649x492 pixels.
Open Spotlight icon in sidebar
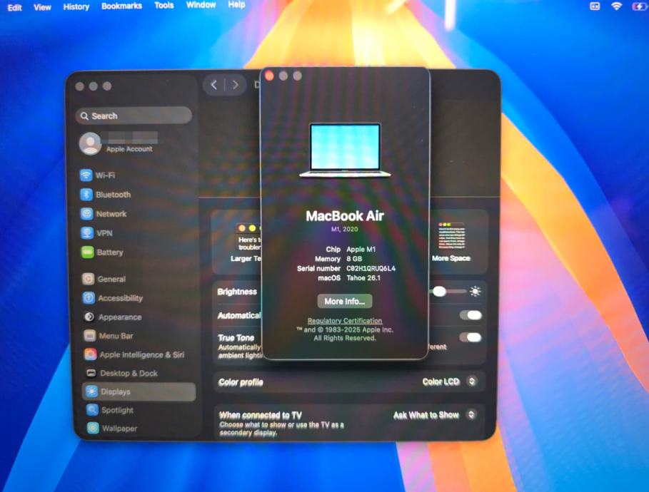[x=92, y=410]
